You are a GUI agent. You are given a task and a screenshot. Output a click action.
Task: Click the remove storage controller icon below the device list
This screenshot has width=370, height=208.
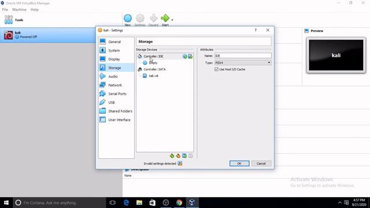[178, 155]
